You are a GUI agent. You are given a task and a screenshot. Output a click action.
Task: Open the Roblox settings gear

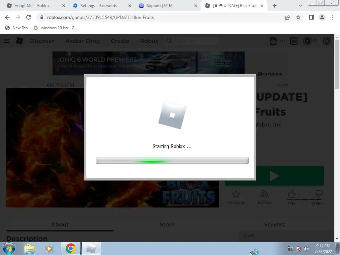pyautogui.click(x=327, y=41)
